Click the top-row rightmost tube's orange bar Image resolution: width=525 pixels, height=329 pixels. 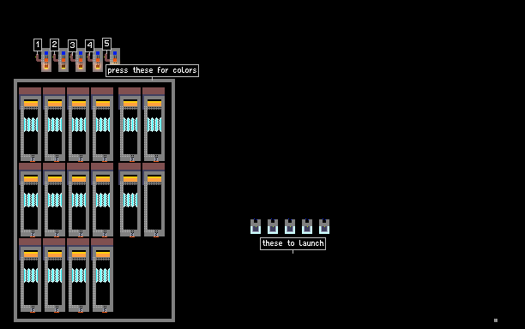click(x=154, y=104)
